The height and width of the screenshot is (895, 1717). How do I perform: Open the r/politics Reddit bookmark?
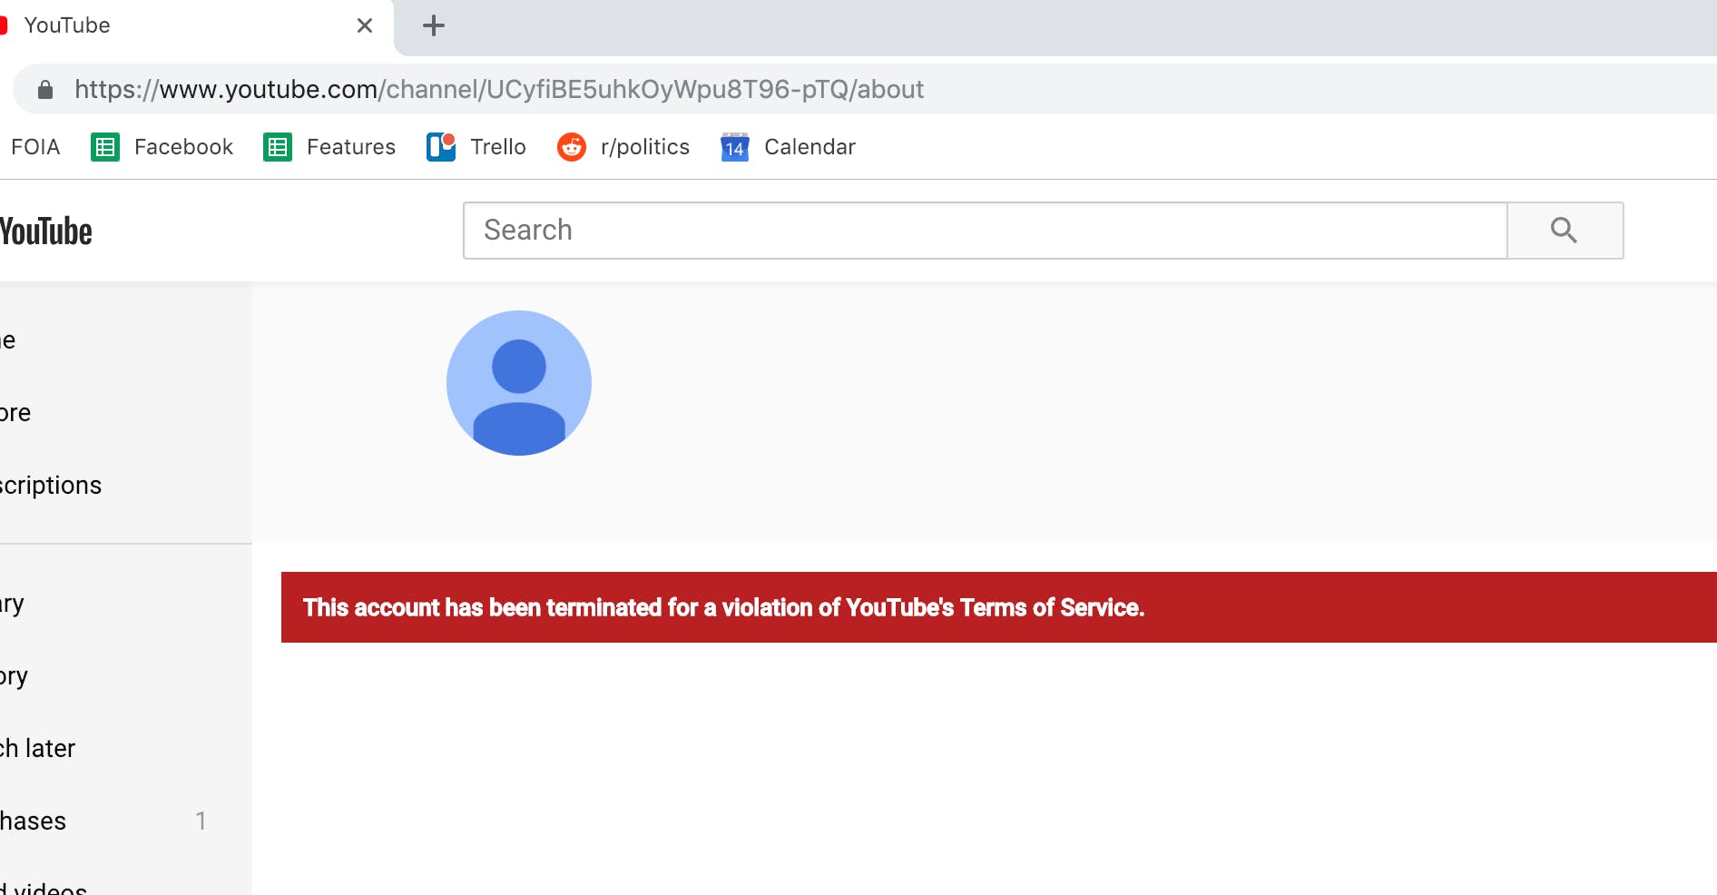pos(623,147)
